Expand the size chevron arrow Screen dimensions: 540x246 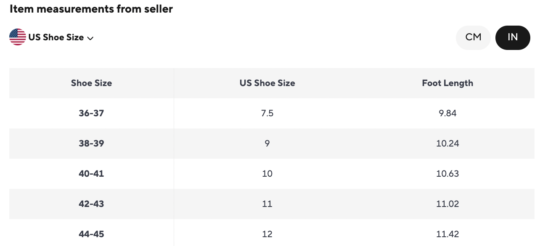pos(90,38)
